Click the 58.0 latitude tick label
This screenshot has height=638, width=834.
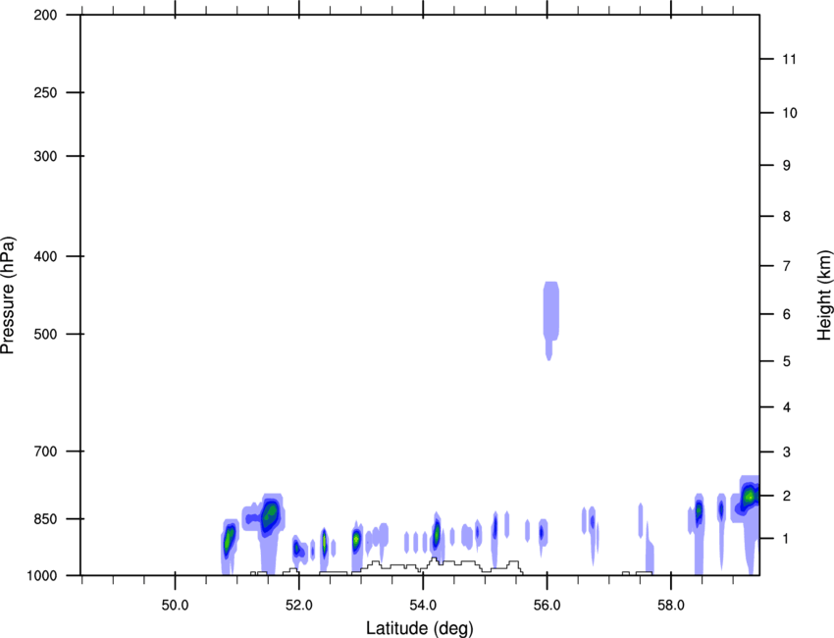[x=671, y=606]
